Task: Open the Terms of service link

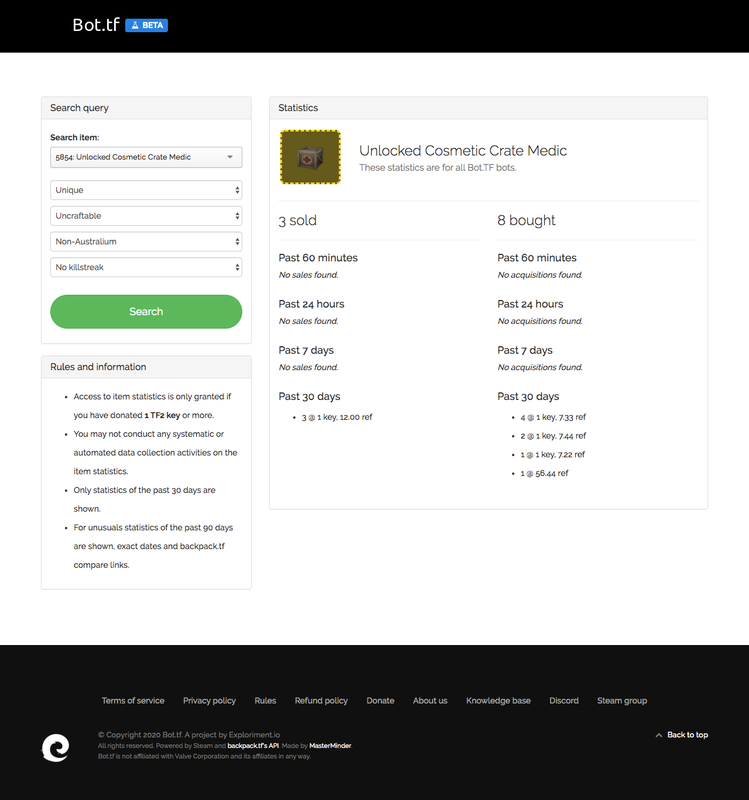Action: pos(133,701)
